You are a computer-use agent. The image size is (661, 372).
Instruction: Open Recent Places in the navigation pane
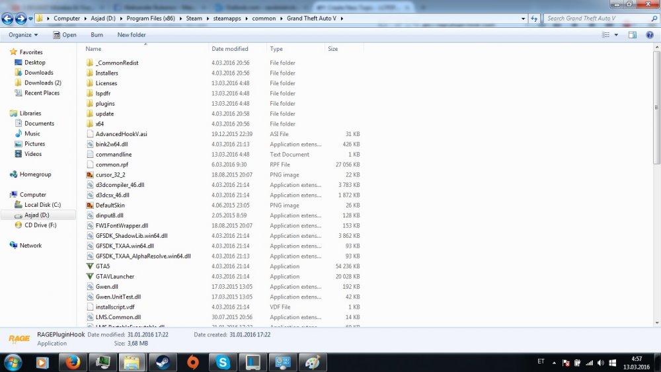click(x=42, y=93)
